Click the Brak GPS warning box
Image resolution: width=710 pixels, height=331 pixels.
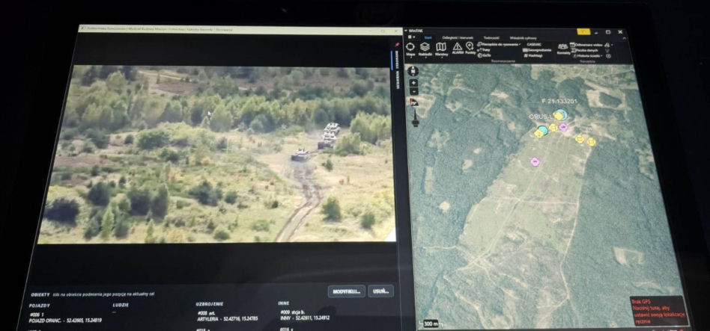tap(659, 311)
